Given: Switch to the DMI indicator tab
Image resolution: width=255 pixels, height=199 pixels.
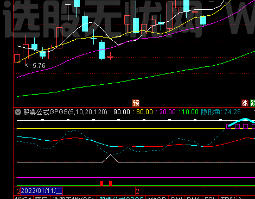Looking at the screenshot, I should click(176, 197).
